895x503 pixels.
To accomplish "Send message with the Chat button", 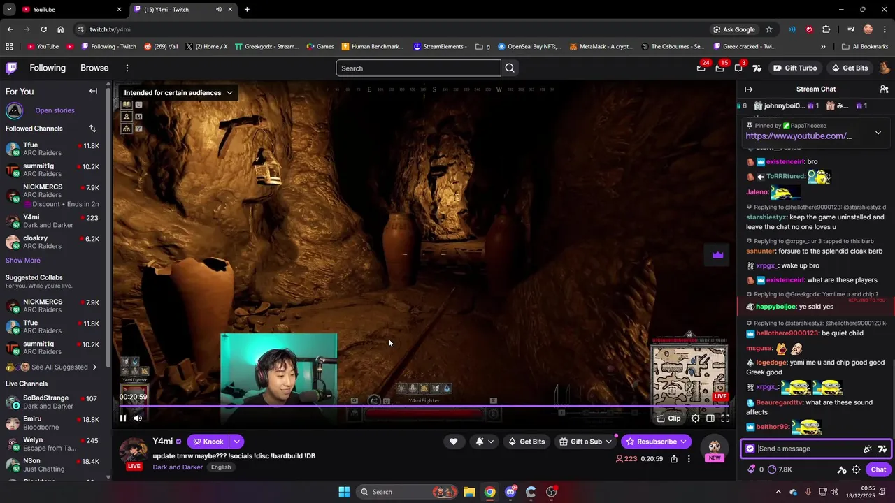I will (878, 469).
